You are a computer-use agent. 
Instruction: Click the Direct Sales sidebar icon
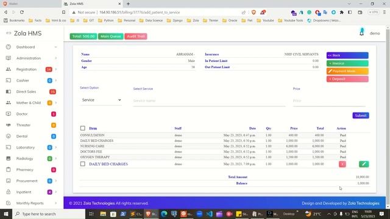point(9,92)
